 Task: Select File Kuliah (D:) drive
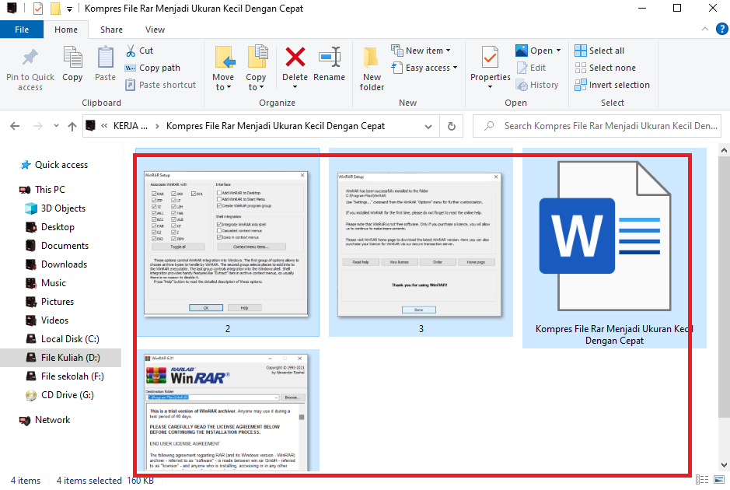[x=70, y=357]
